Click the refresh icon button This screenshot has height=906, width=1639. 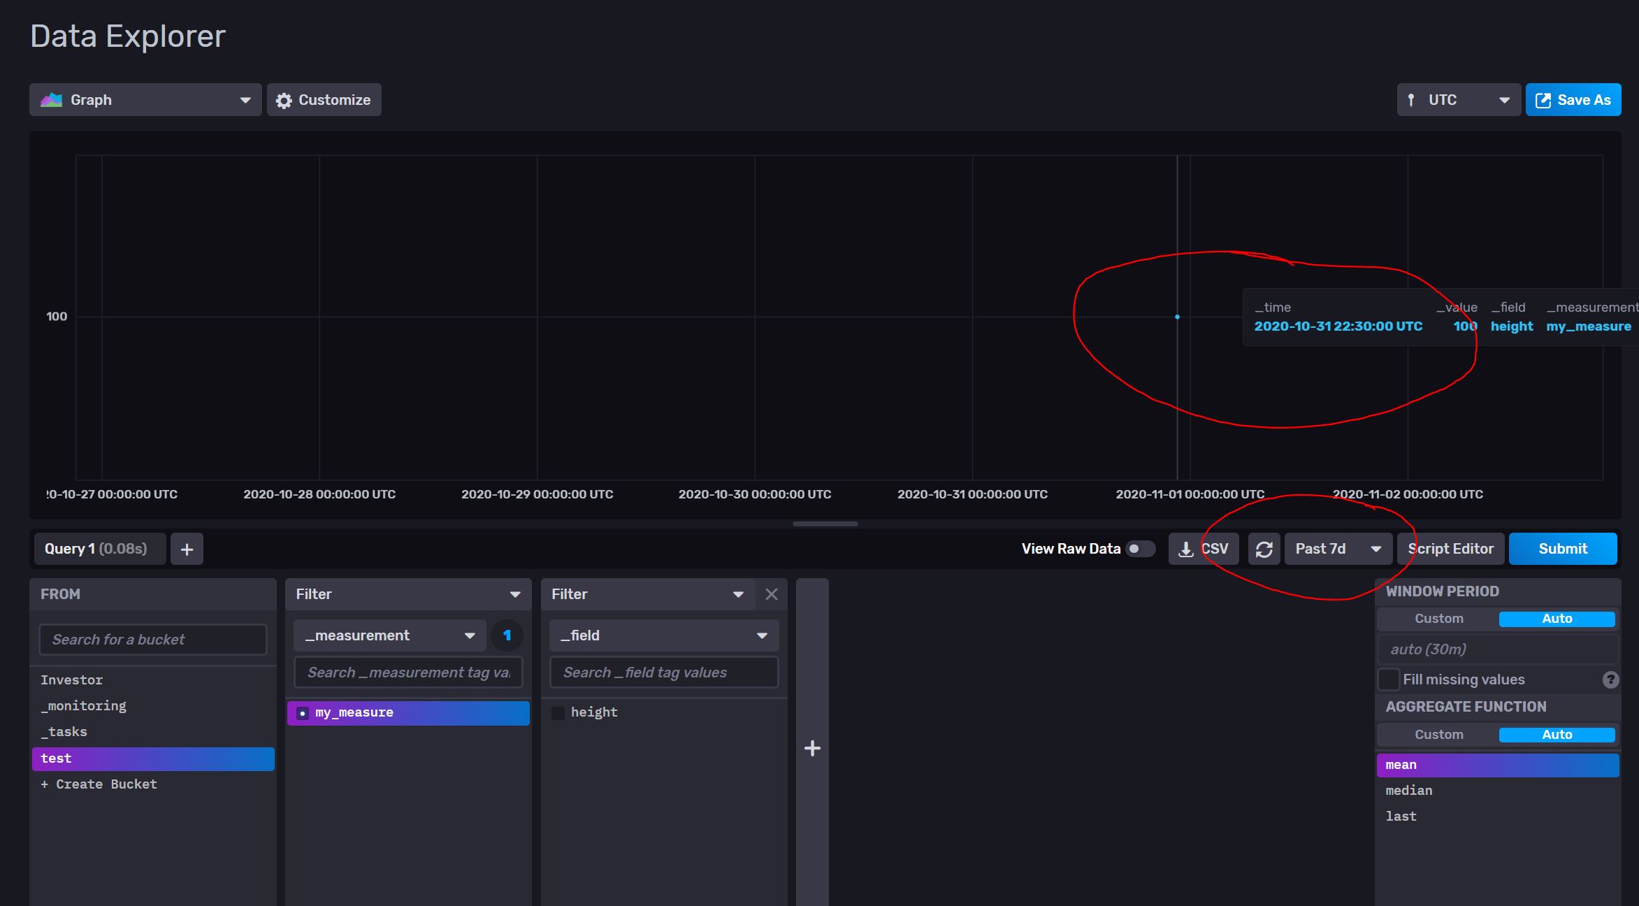point(1264,549)
